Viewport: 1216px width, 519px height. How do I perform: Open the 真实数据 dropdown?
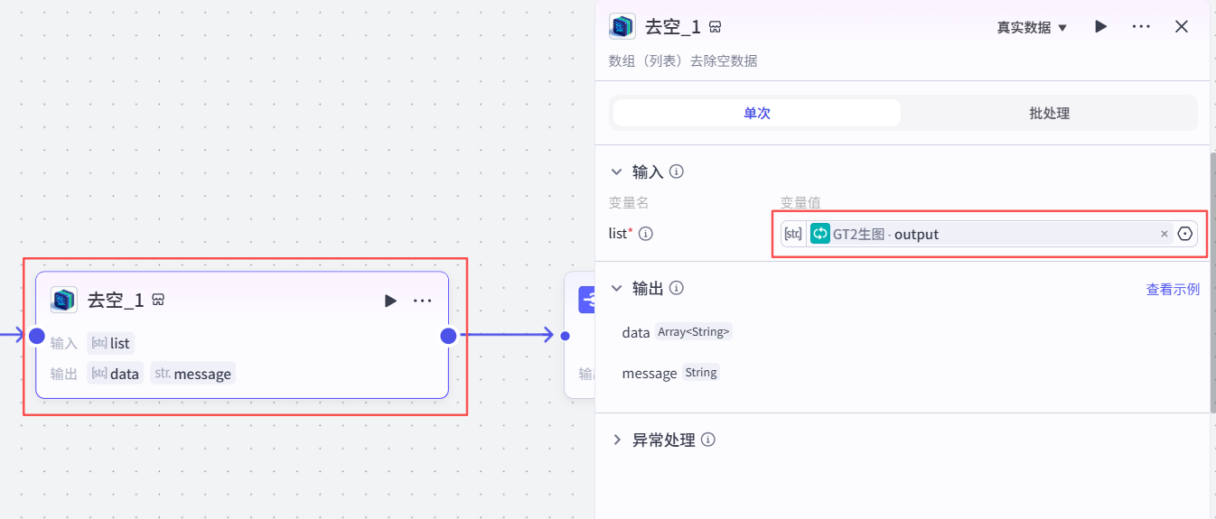1032,27
